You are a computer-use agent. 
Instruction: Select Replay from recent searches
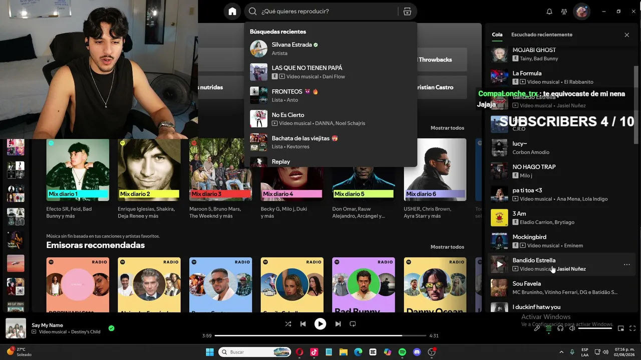click(x=331, y=161)
